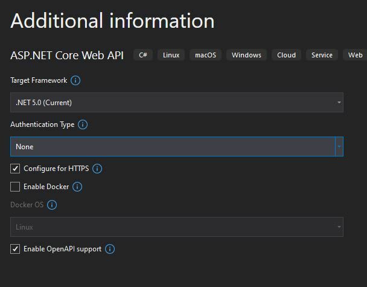Open the Target Framework .NET 5.0 dropdown
Viewport: 367px width, 287px height.
[x=177, y=102]
